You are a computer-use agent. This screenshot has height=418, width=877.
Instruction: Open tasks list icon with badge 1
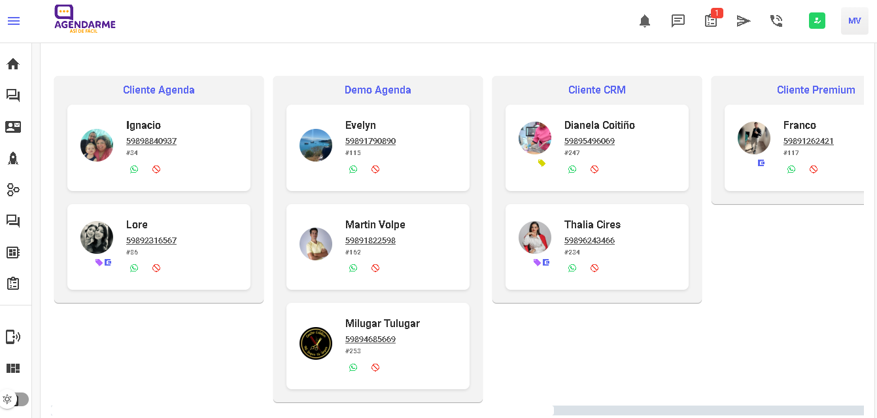pos(712,20)
